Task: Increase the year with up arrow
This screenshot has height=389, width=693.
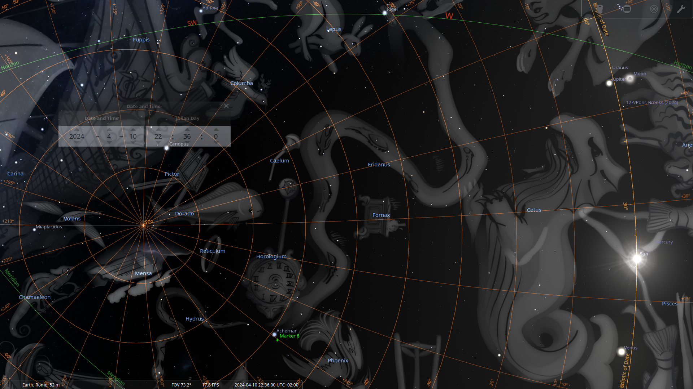Action: pyautogui.click(x=77, y=129)
